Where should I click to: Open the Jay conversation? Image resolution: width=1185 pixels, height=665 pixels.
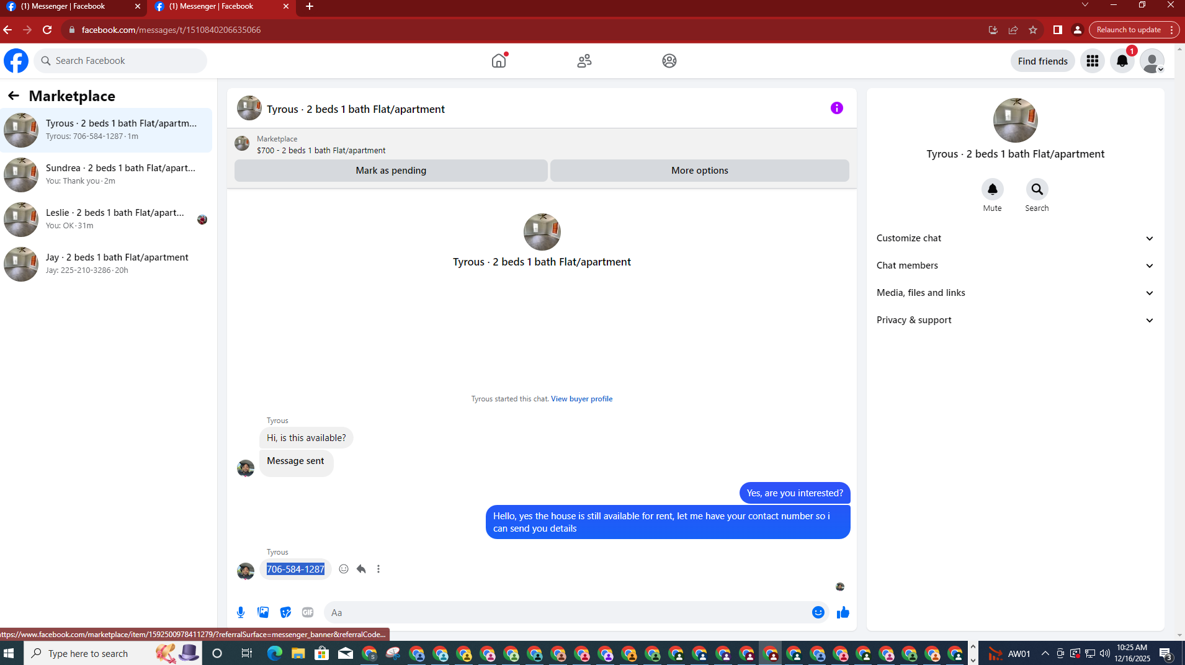106,264
